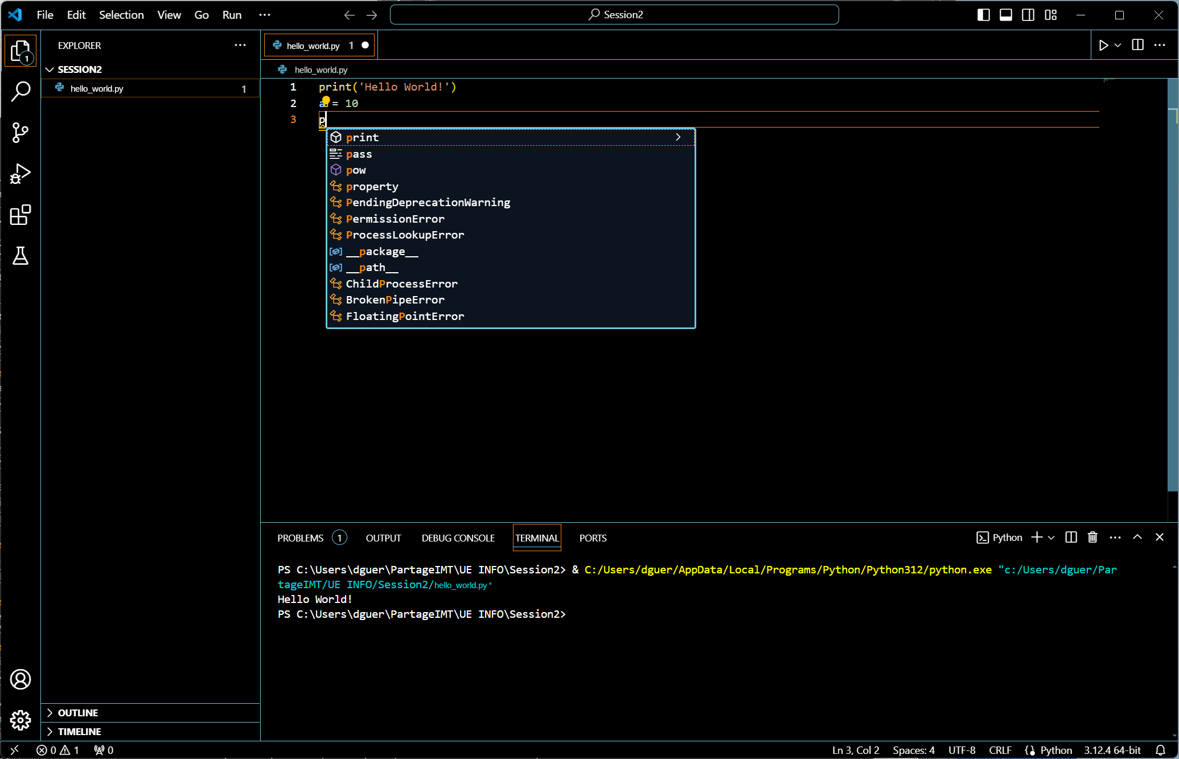Toggle the secondary side bar layout button
This screenshot has height=759, width=1179.
[1028, 15]
